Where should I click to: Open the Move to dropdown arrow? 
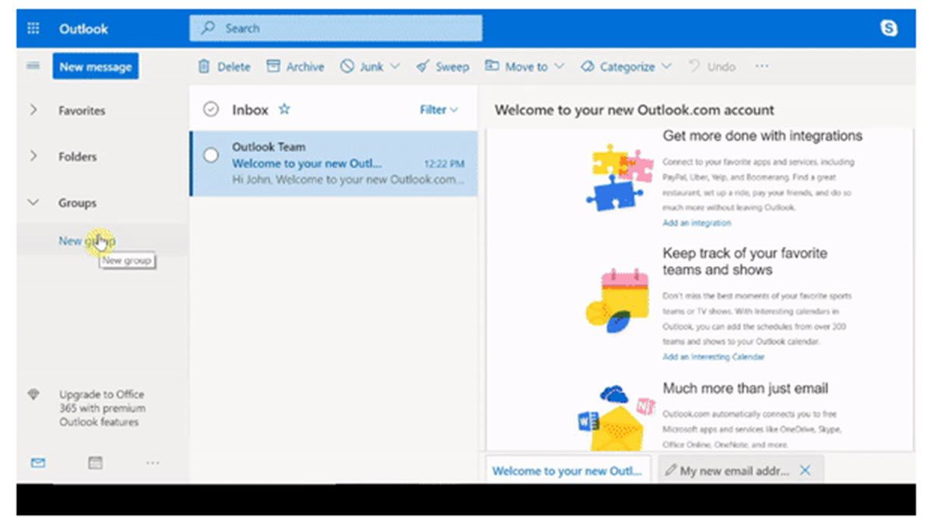[x=559, y=67]
